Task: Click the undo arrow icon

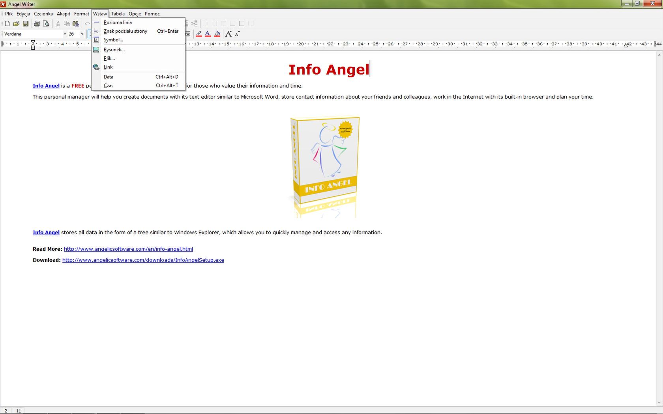Action: (87, 24)
